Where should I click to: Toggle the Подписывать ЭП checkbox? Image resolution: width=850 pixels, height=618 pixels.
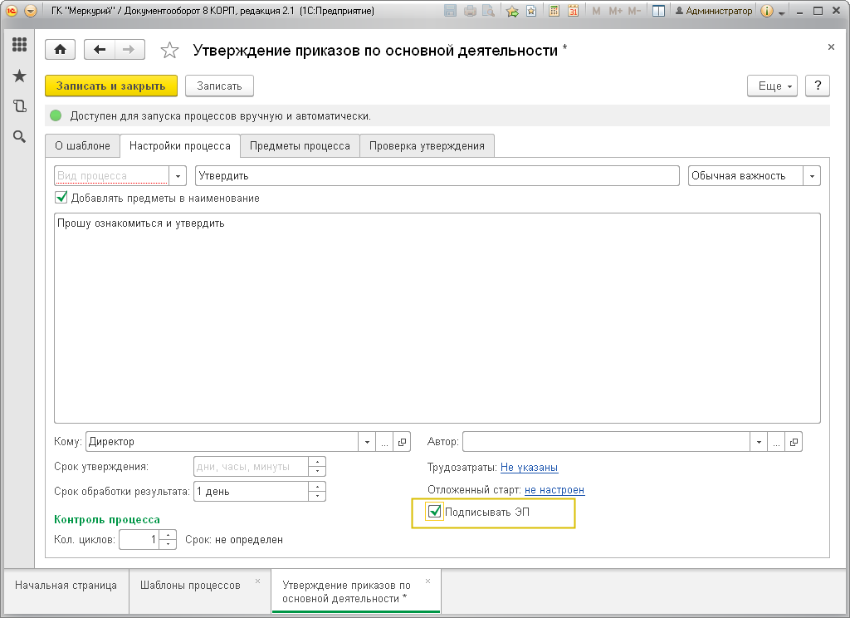pos(434,511)
